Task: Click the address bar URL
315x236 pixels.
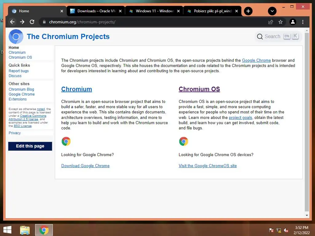Action: 82,22
